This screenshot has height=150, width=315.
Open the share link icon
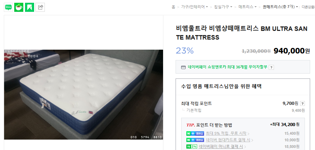tap(40, 7)
